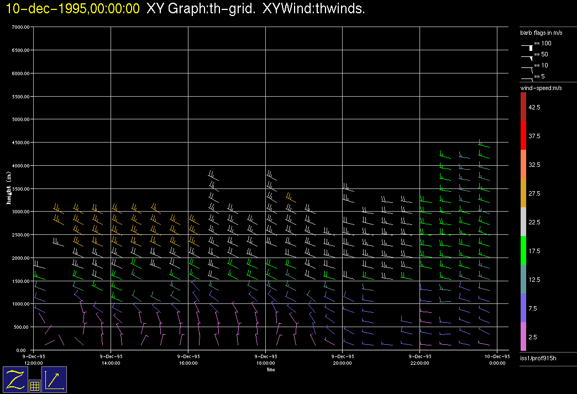Click the Zebra 'Z' logo icon

(15, 380)
